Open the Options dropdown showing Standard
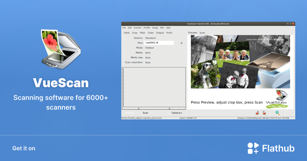Viewport: 307px width, 161px height. pyautogui.click(x=150, y=38)
